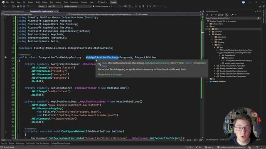Image resolution: width=266 pixels, height=149 pixels.
Task: Click the Search box in title bar
Action: [x=102, y=2]
